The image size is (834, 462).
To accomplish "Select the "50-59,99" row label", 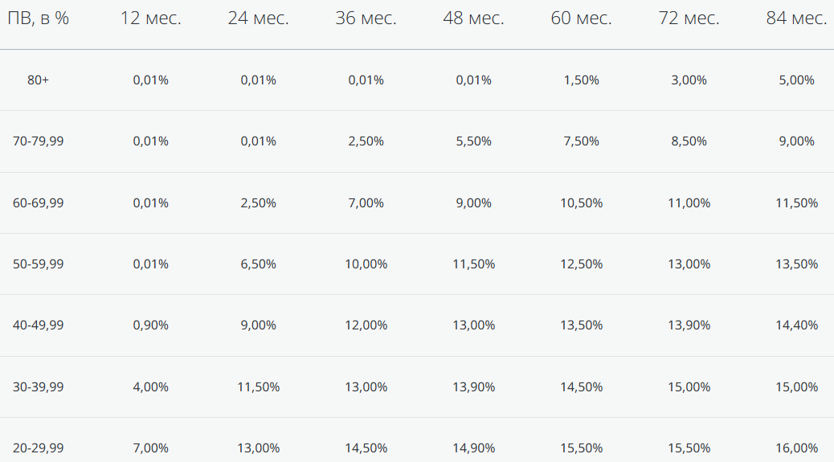I will click(x=38, y=264).
